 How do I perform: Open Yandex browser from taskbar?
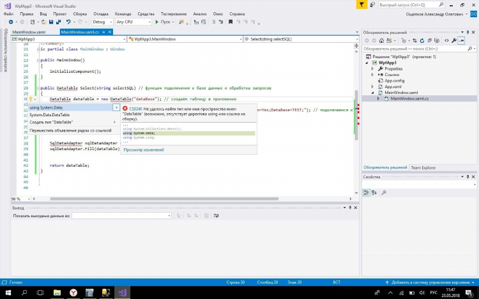click(x=73, y=293)
